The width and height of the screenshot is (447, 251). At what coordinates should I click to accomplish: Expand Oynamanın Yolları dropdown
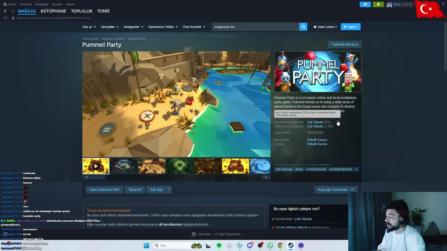[163, 27]
